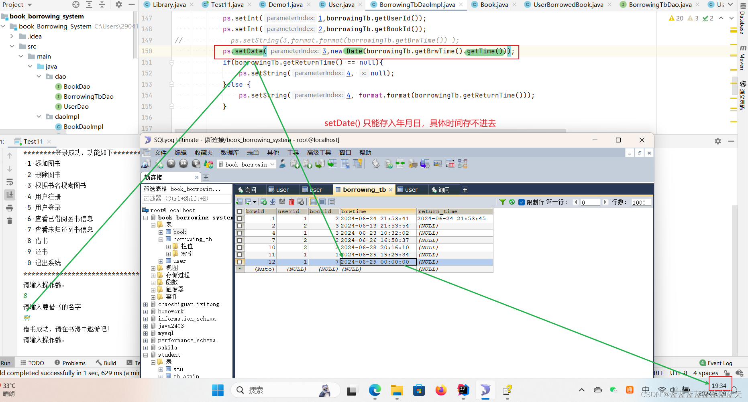Toggle the header select-all checkbox
Image resolution: width=748 pixels, height=402 pixels.
[x=240, y=211]
